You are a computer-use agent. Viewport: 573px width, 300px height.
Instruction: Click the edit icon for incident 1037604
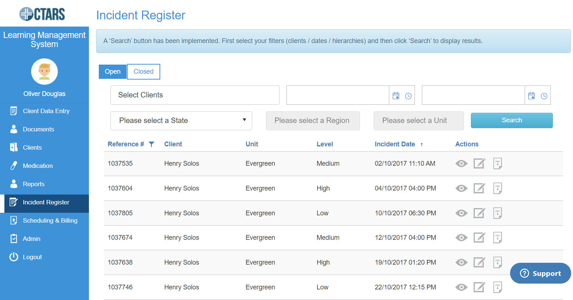[479, 188]
